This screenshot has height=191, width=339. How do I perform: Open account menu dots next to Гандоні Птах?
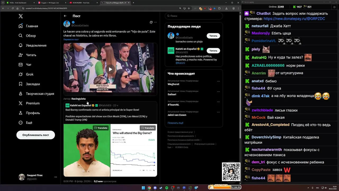(x=56, y=177)
